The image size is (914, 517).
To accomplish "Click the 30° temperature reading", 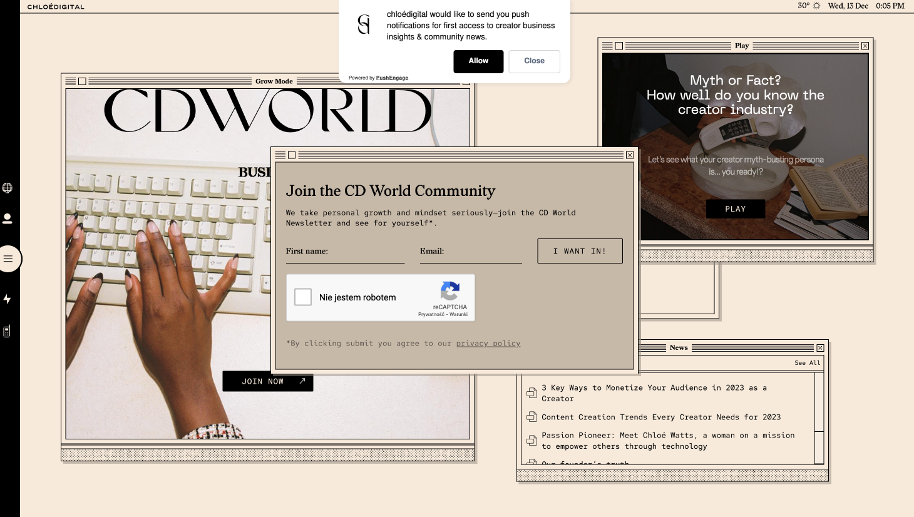I will tap(803, 6).
